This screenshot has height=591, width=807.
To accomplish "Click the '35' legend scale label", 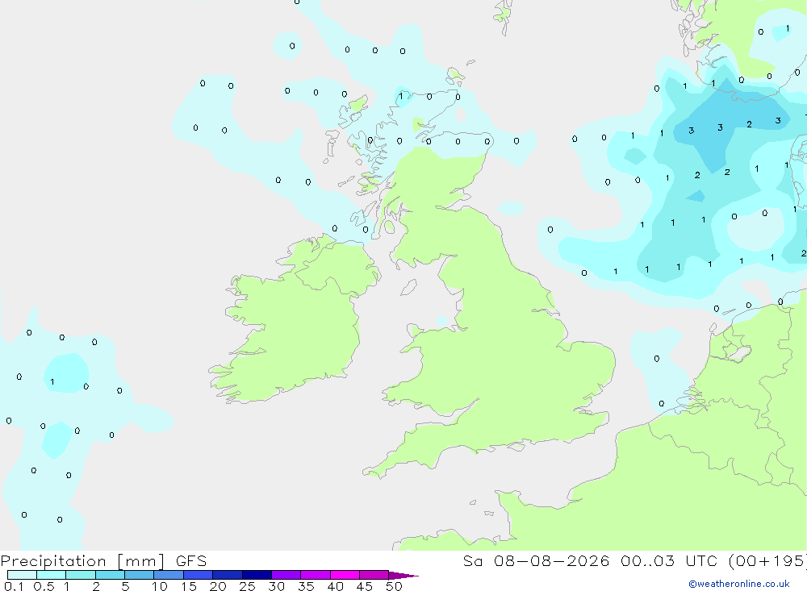I will [x=306, y=586].
